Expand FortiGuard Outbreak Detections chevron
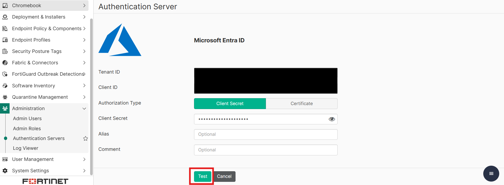 [x=84, y=74]
